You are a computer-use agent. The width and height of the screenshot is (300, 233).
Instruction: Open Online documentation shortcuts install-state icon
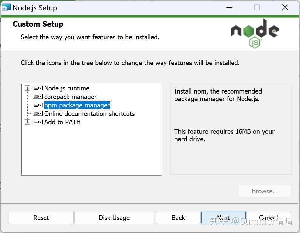tap(38, 114)
